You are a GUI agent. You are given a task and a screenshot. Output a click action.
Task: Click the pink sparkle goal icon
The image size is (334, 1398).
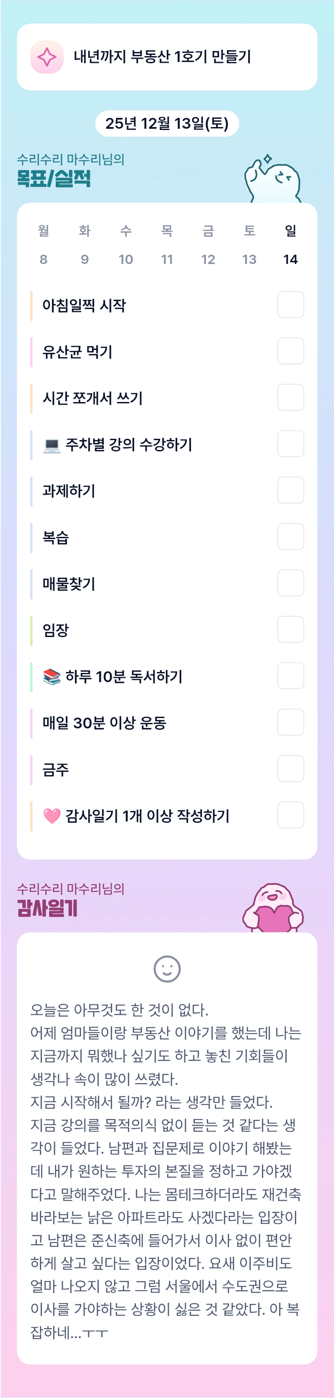tap(47, 57)
